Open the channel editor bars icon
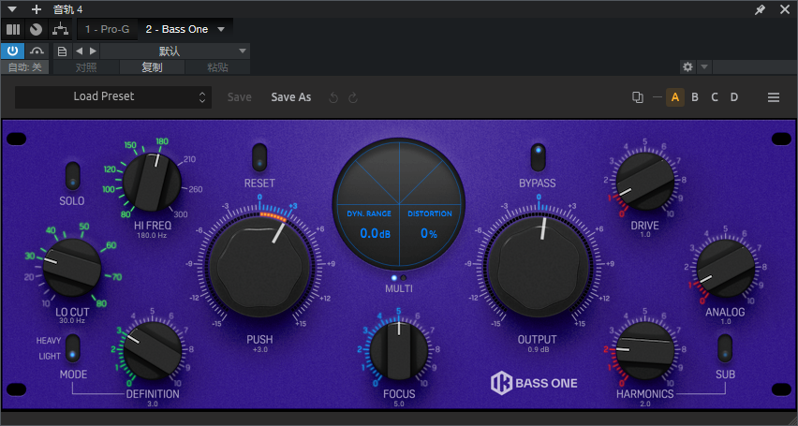 click(13, 30)
